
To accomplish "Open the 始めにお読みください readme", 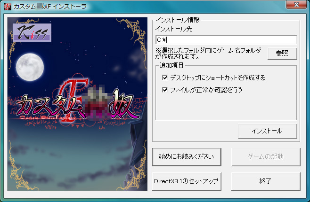I will (x=187, y=157).
